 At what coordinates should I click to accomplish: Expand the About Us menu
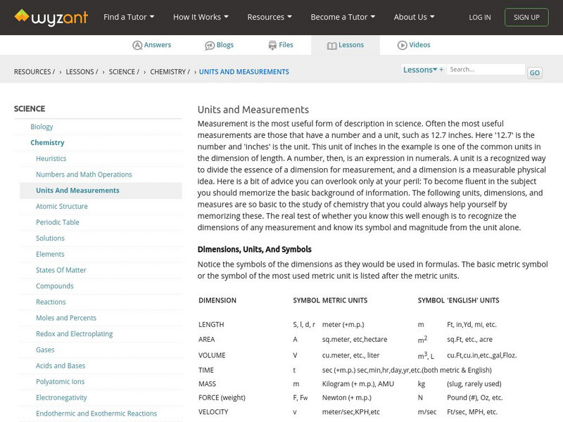[414, 17]
